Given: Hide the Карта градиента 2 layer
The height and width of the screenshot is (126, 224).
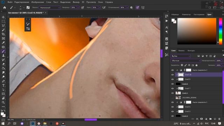Looking at the screenshot, I should click(x=173, y=70).
